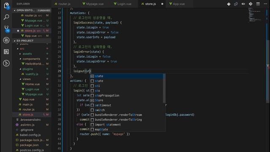Open Login.vue in the views folder
Screen dimensions: 270x152
pos(32,89)
